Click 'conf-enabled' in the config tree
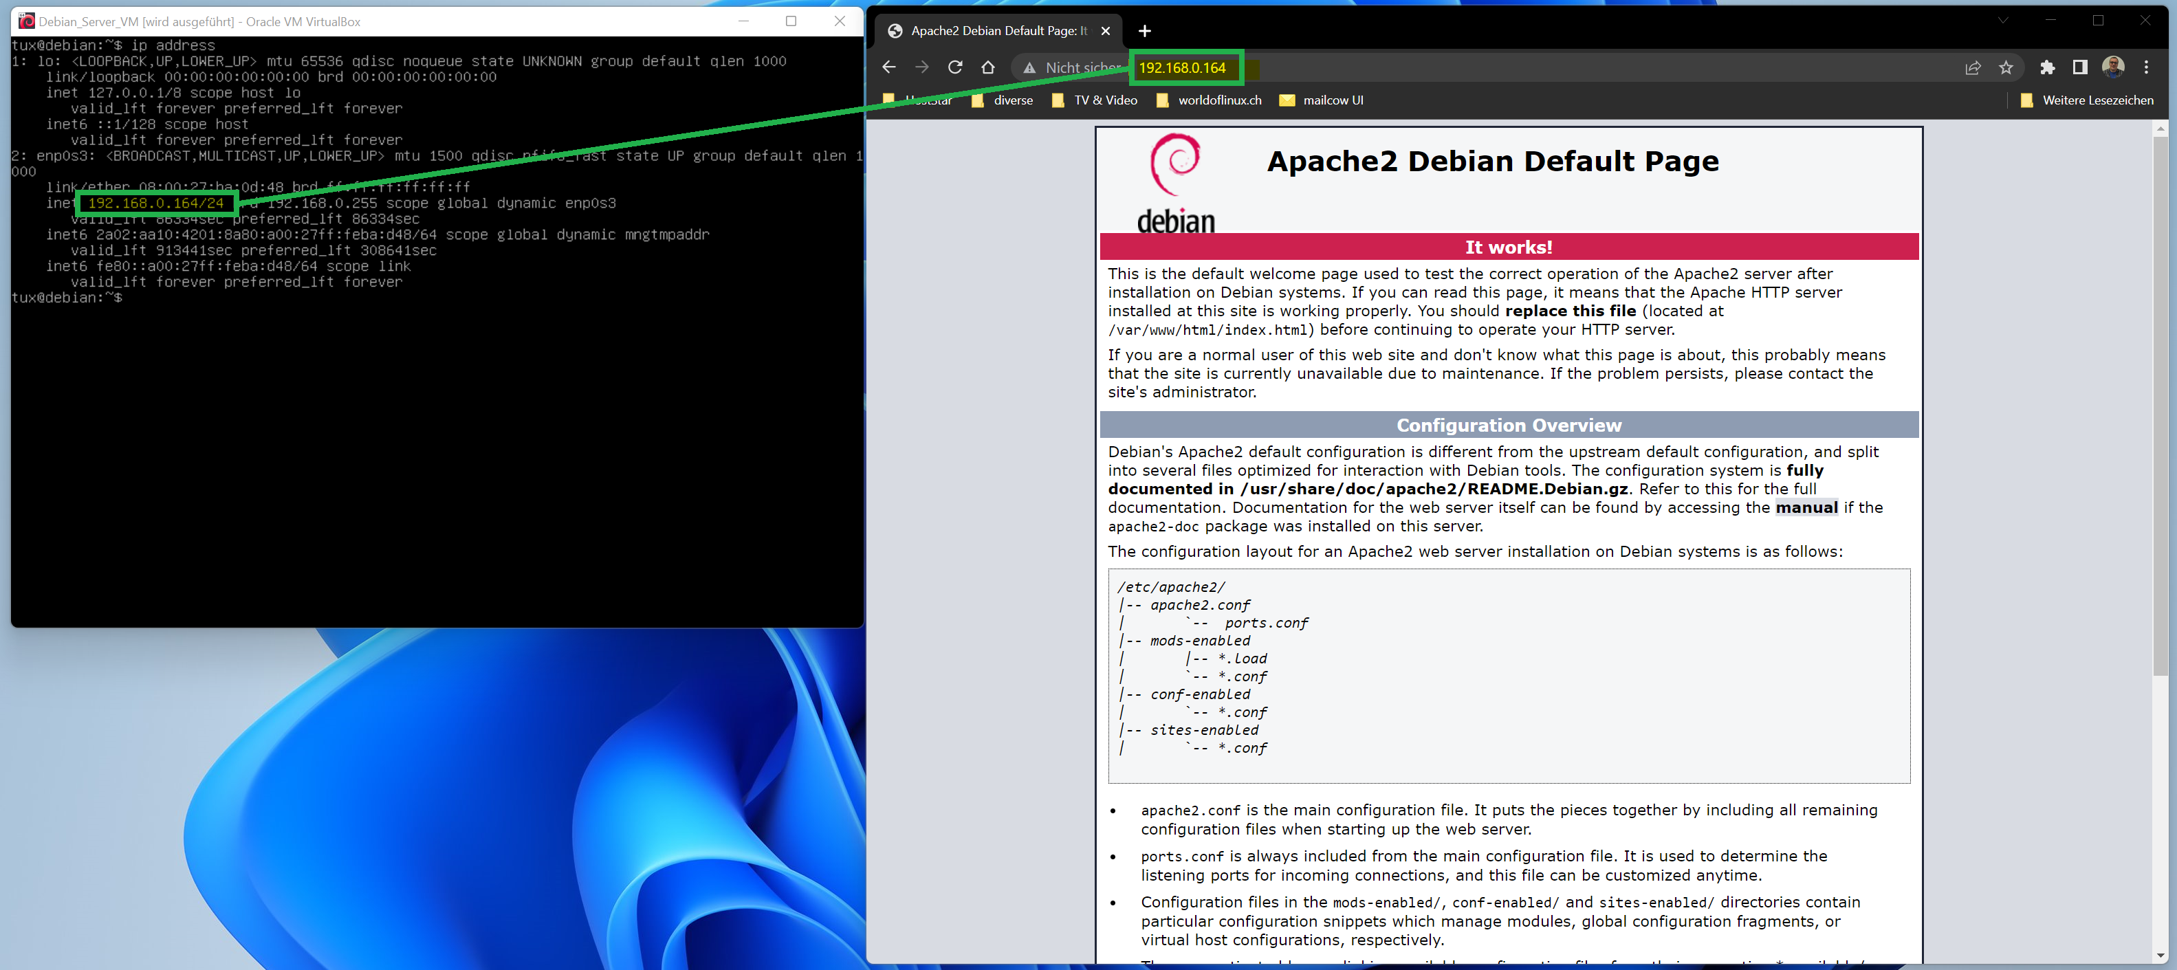 click(1199, 694)
